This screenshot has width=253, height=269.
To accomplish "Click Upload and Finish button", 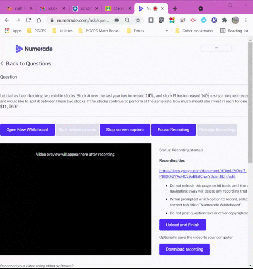I will coord(182,225).
